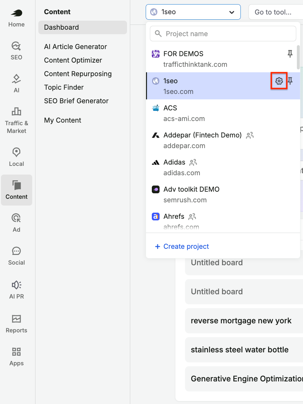Click the Adidas project logo icon
Screen dimensions: 303x404
156,162
